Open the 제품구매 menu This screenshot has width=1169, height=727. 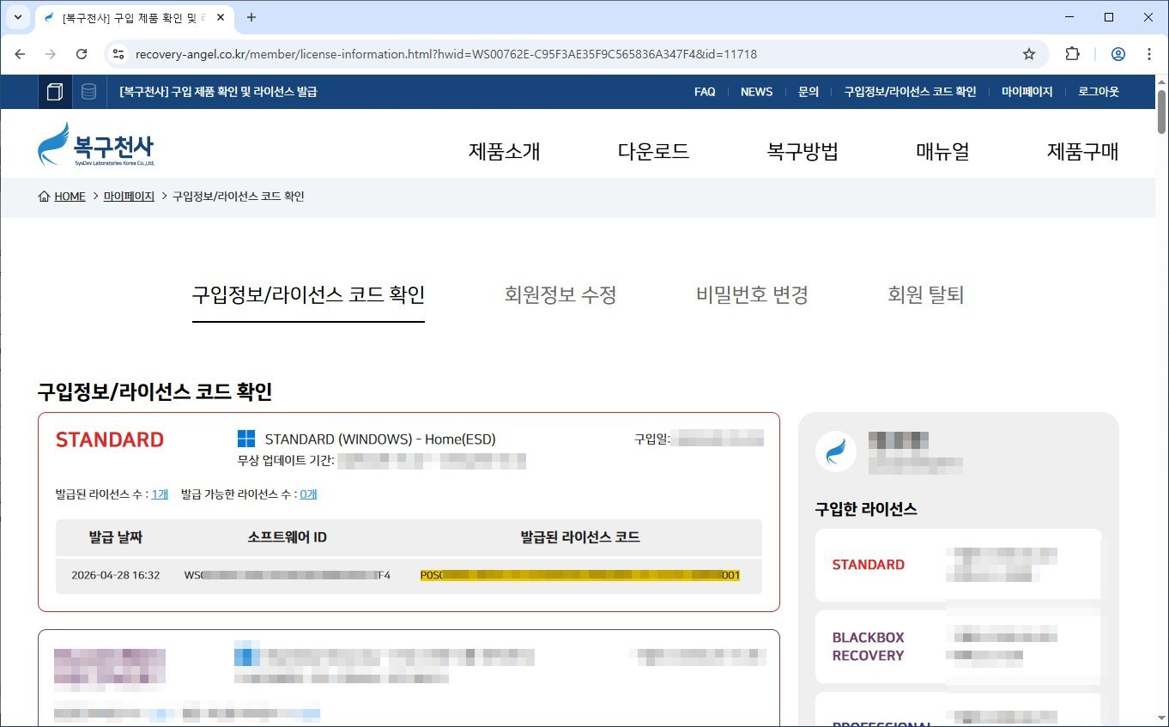pyautogui.click(x=1083, y=152)
